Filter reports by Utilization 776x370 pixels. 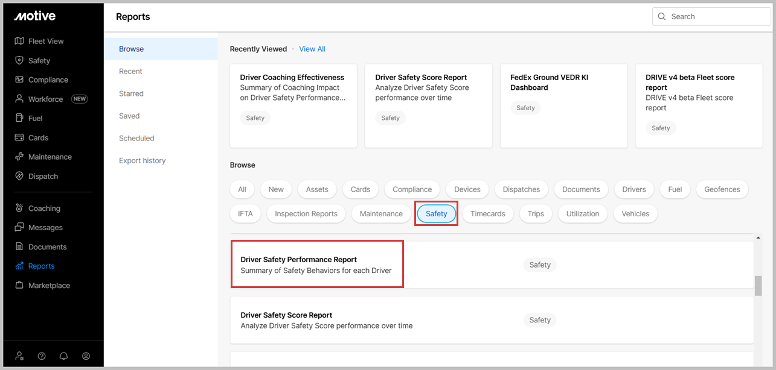pos(583,213)
